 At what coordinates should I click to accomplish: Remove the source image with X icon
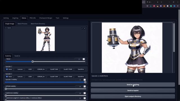[84, 28]
